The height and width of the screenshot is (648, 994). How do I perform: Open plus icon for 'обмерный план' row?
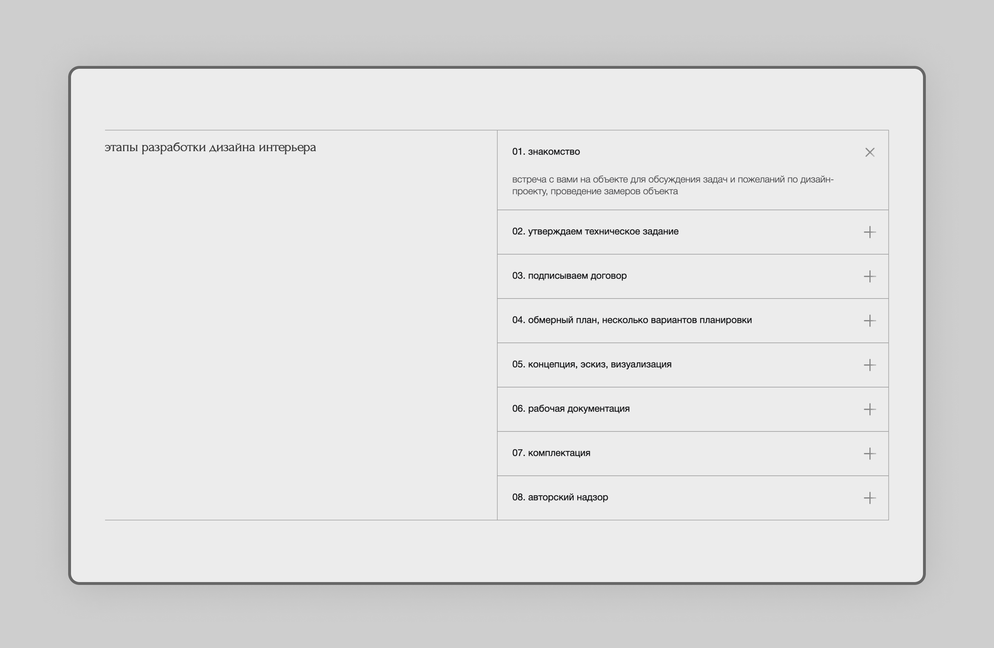click(869, 321)
